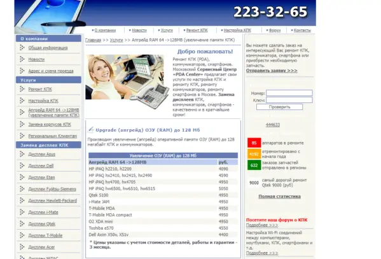Open 'Замена корпусов КПК' link

(50, 124)
